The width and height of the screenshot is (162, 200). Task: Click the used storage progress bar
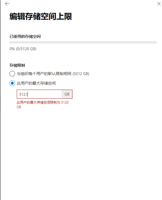pyautogui.click(x=83, y=42)
